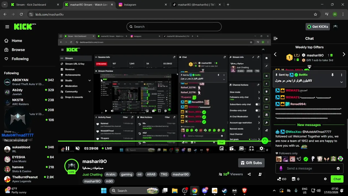Click the share stream icon
The image size is (348, 196).
[249, 174]
